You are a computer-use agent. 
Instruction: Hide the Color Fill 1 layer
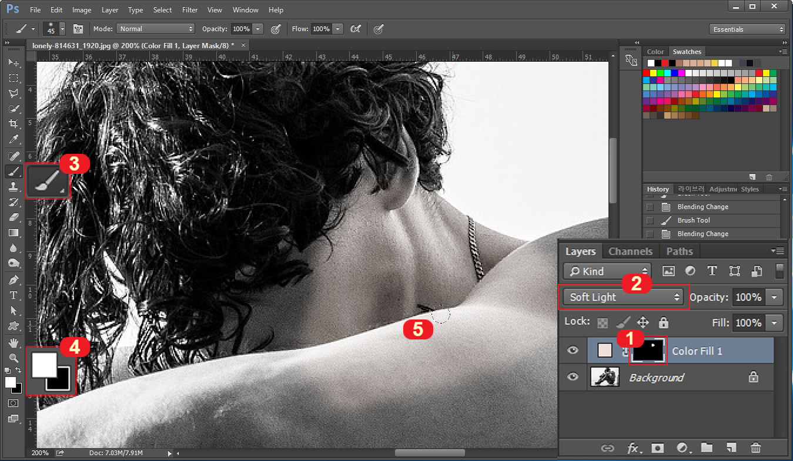[573, 351]
